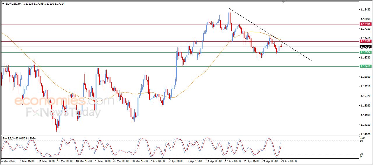373x165 pixels.
Task: Click the FxNewsToday watermark text
Action: click(x=63, y=112)
